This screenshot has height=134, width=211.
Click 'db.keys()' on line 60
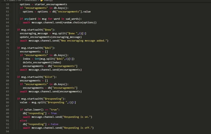[x=60, y=8]
